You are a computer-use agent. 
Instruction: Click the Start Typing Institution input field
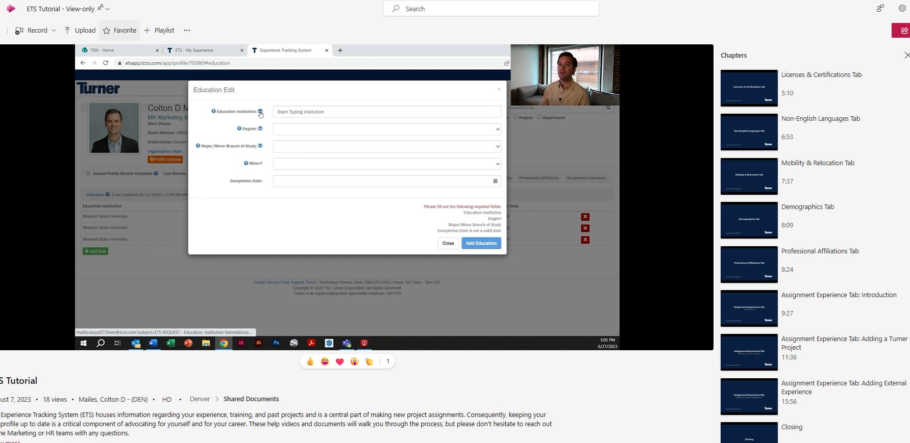click(387, 112)
